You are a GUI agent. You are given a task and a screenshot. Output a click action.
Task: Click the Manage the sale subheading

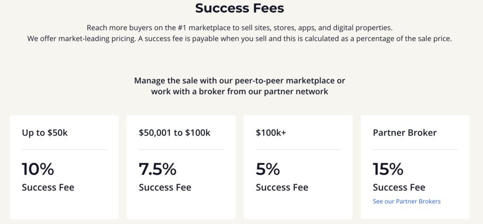pyautogui.click(x=240, y=86)
